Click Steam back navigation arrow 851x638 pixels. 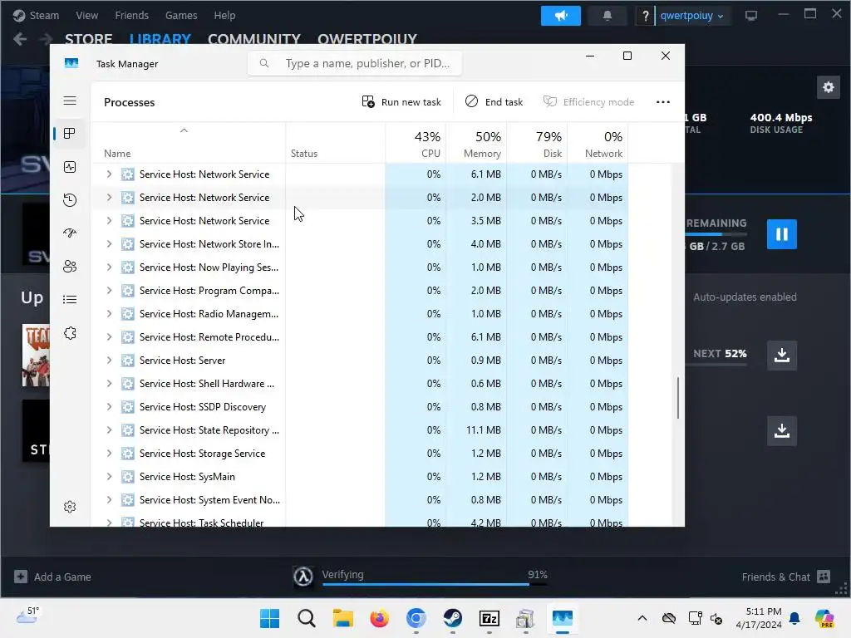20,39
